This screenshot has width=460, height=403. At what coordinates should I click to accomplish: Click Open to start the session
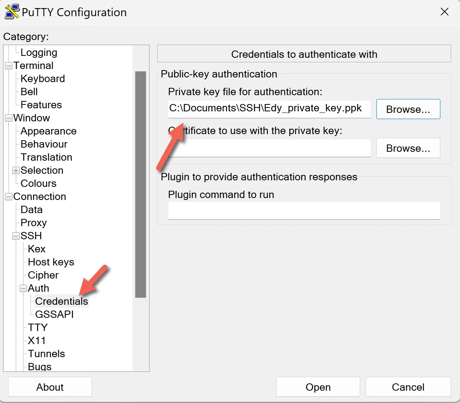pos(318,387)
